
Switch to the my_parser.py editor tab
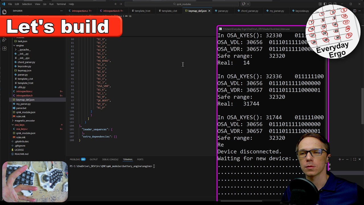[x=277, y=11]
